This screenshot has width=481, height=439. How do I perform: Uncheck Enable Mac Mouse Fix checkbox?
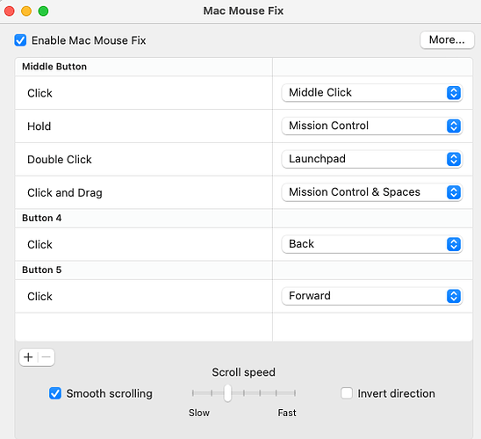click(20, 40)
